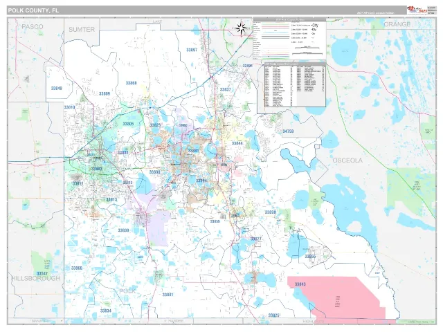Click the HILLSBOROUGH county label
The image size is (443, 332).
(35, 278)
